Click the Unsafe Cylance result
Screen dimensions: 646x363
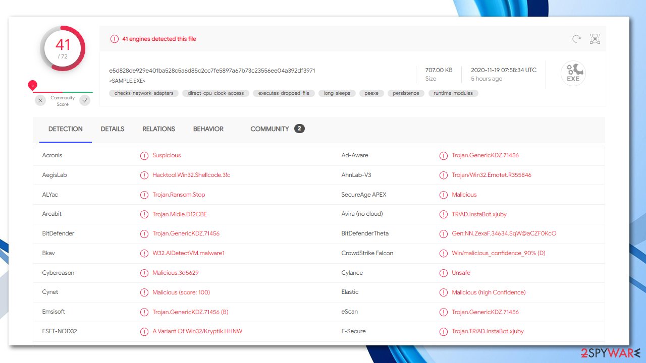[461, 273]
